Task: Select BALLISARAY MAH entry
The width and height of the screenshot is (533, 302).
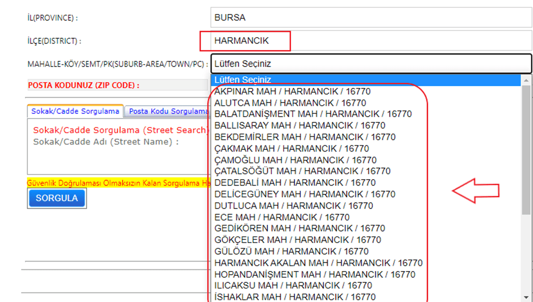Action: tap(299, 126)
